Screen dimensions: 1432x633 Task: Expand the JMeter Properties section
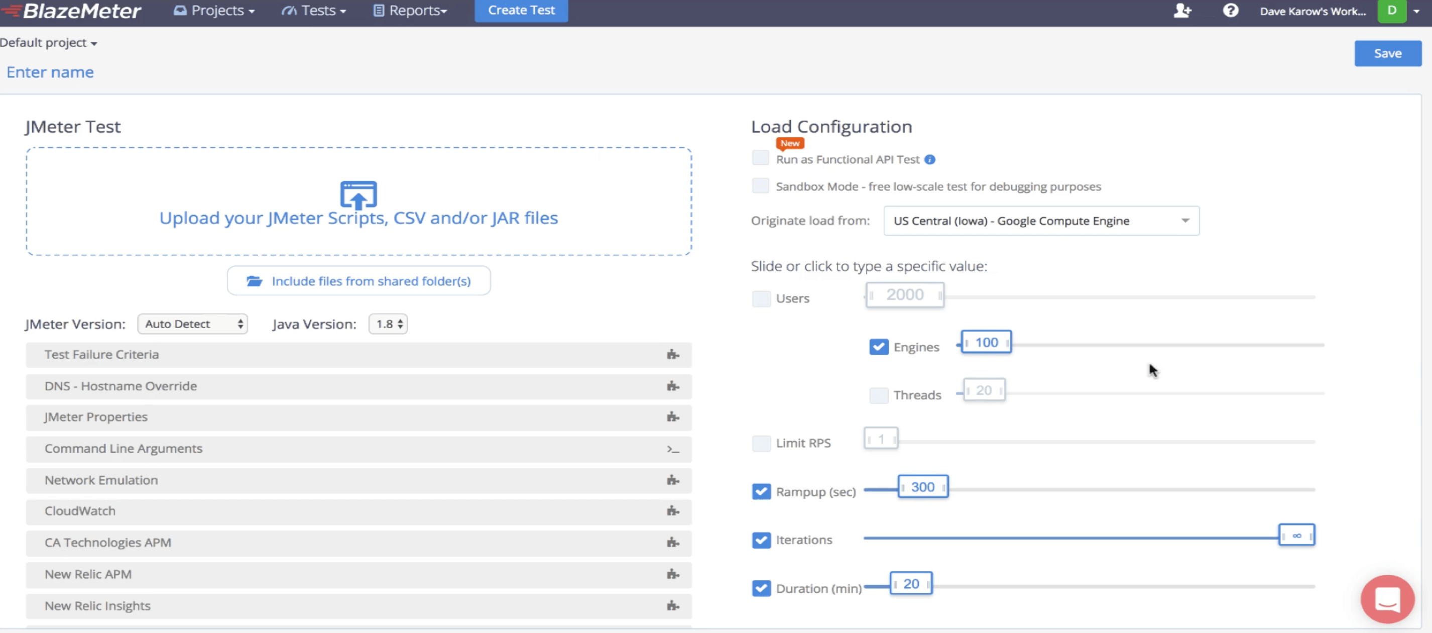(x=359, y=418)
